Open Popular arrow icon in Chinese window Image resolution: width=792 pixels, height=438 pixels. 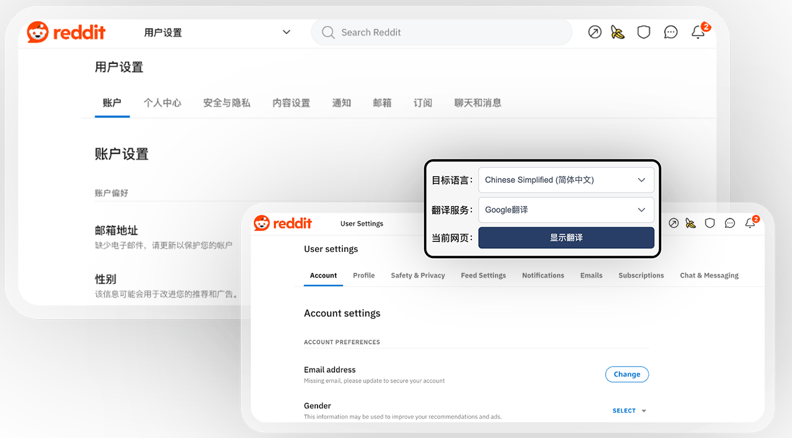coord(595,32)
